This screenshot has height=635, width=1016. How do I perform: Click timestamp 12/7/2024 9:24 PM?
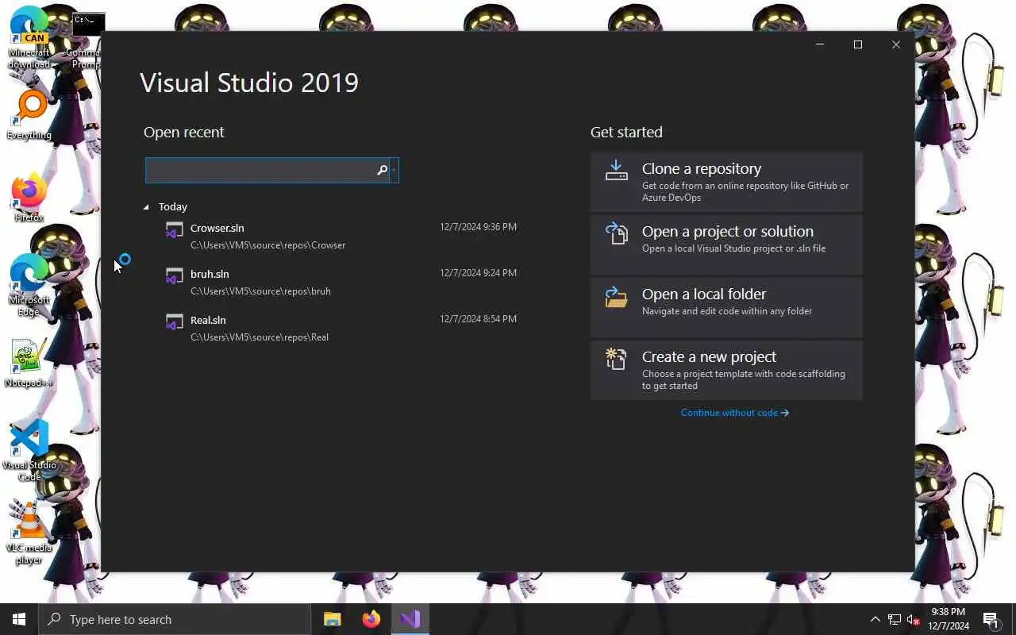coord(478,273)
